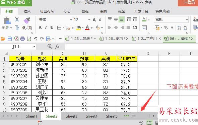Viewport: 198px width, 125px height.
Task: Add a new sheet with plus button
Action: coord(133,116)
